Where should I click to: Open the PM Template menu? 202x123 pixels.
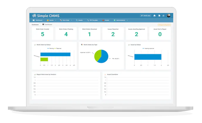click(x=92, y=20)
